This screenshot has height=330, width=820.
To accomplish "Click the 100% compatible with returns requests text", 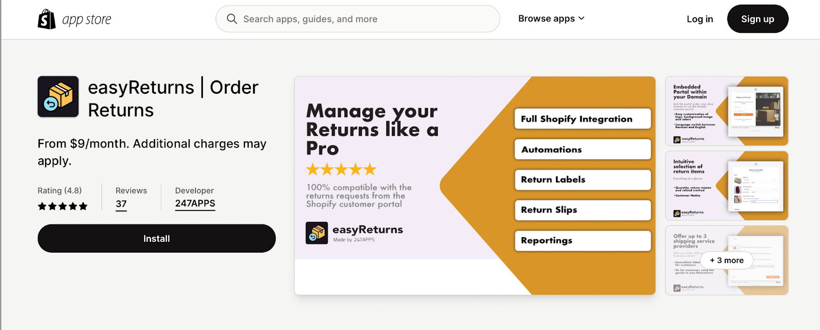I will [359, 196].
